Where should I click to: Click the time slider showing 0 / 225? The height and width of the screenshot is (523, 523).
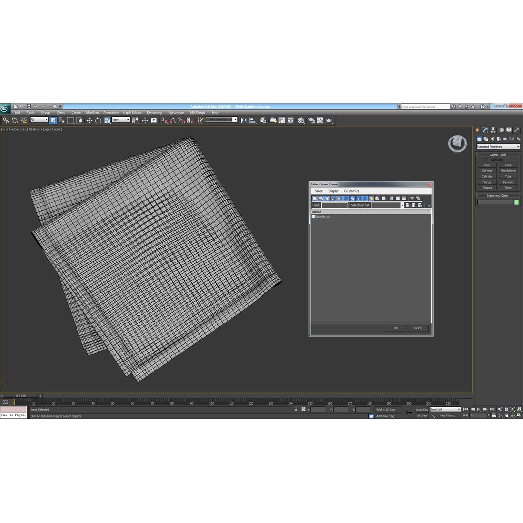click(21, 396)
